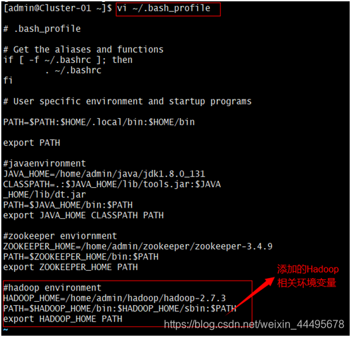The width and height of the screenshot is (351, 337).
Task: Click 'PATH=$HADOOP_HOME/bin:$HADOOP_HOME/sbin:$PATH' line
Action: [119, 308]
